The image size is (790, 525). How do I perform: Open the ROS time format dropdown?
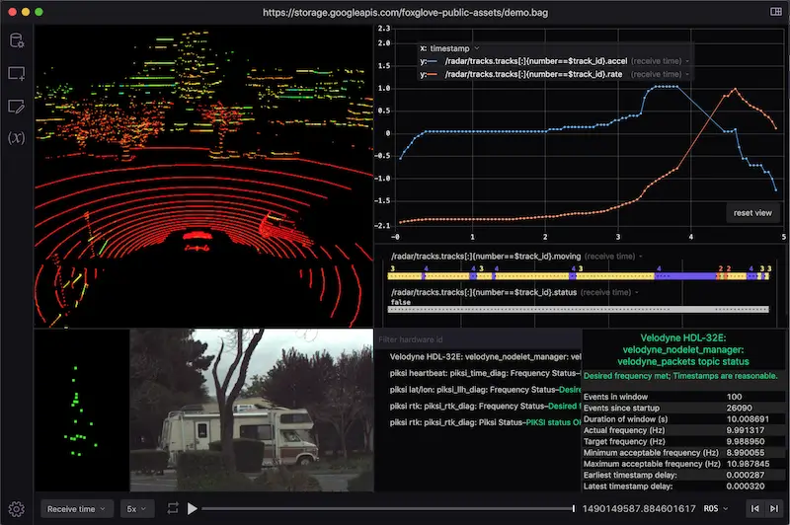[716, 509]
